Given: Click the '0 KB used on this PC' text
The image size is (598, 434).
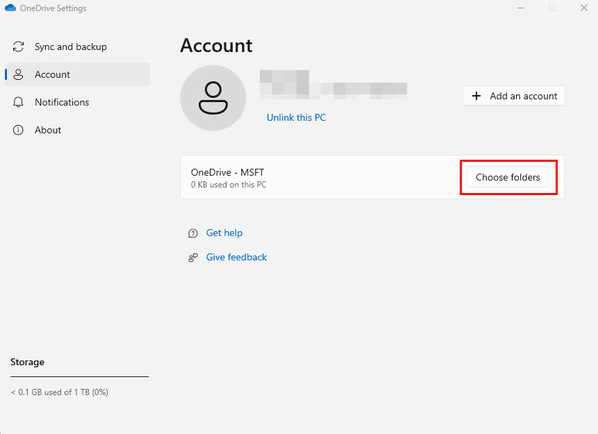Looking at the screenshot, I should tap(229, 185).
